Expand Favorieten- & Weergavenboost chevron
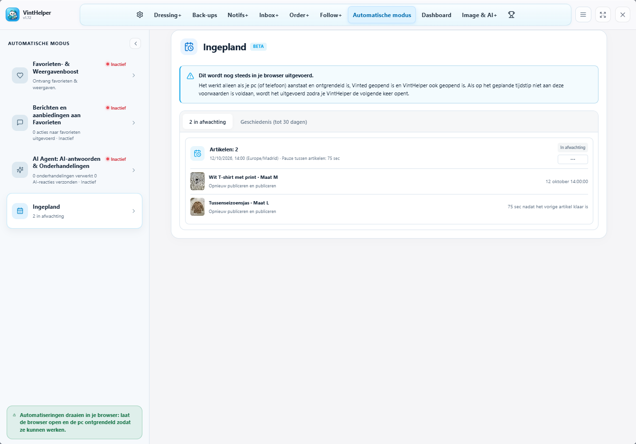The height and width of the screenshot is (444, 636). pos(134,75)
